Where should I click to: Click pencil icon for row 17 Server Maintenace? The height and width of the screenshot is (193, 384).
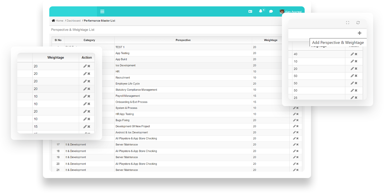click(x=294, y=145)
